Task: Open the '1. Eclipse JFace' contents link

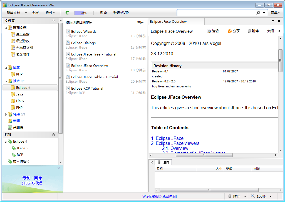Action: click(x=167, y=138)
